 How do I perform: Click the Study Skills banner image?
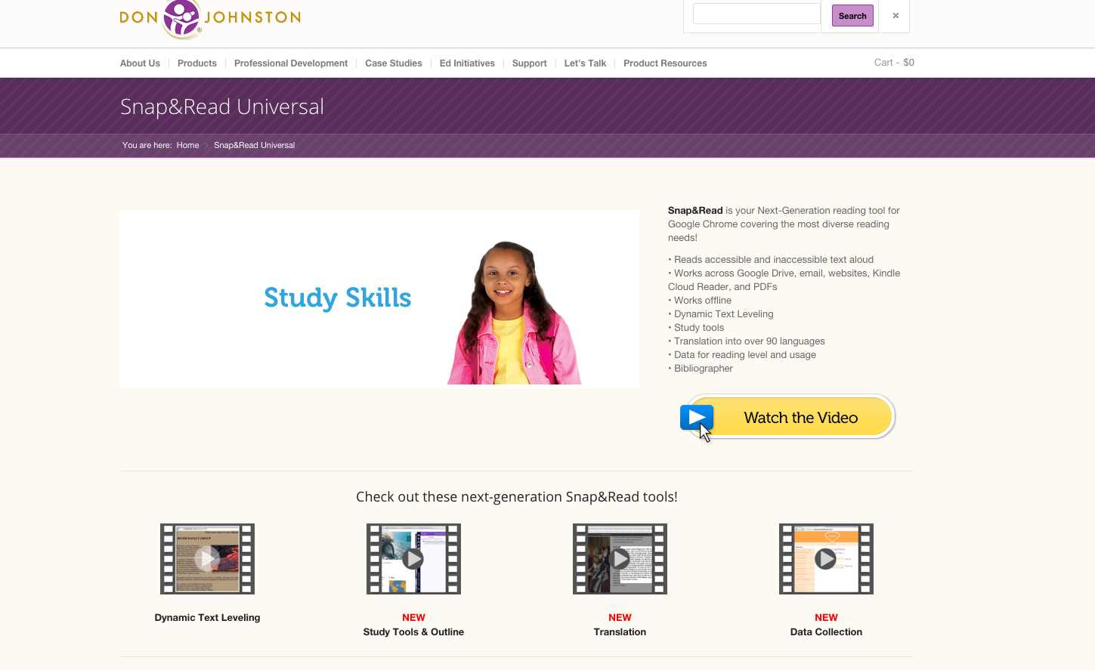[x=379, y=299]
